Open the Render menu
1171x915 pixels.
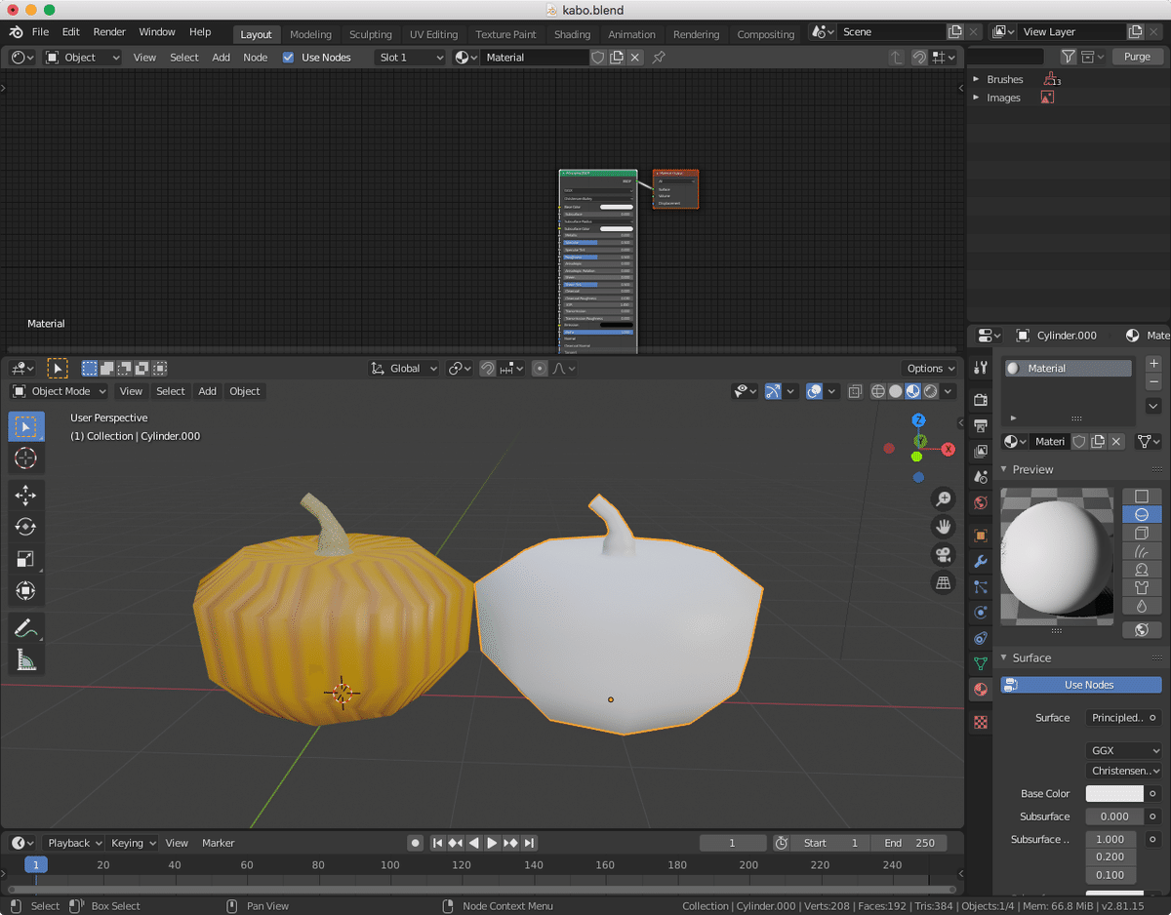tap(109, 32)
